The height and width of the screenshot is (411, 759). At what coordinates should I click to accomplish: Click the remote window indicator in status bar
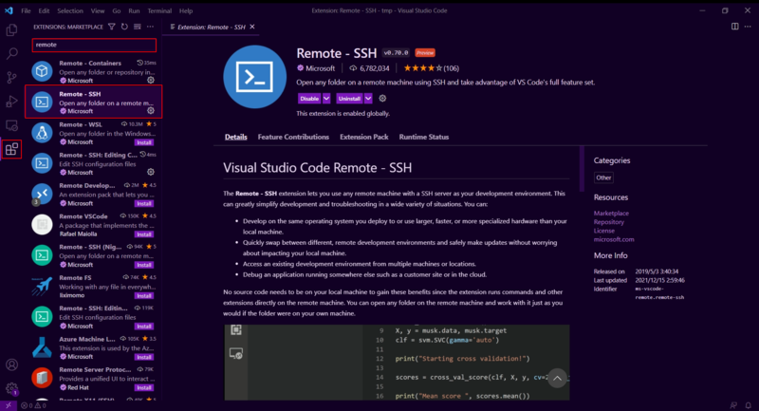(x=9, y=405)
